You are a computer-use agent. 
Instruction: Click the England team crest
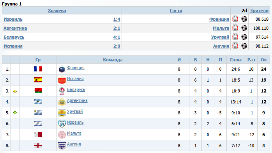tap(62, 145)
